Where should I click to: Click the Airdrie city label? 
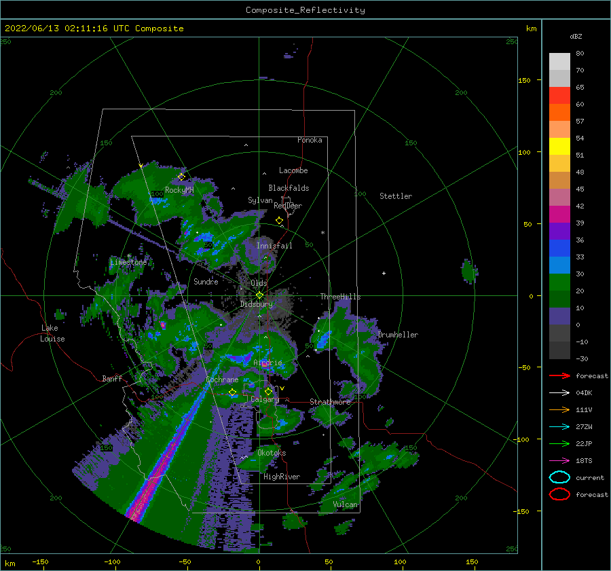(x=267, y=363)
